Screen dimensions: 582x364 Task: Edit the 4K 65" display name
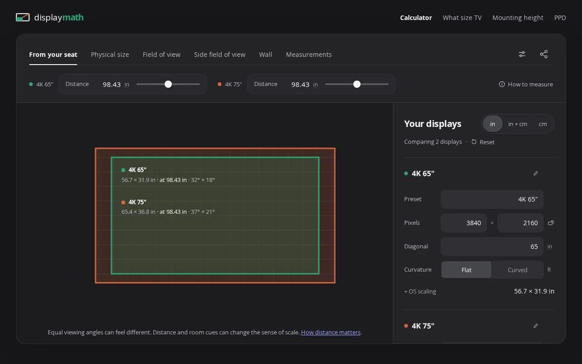click(x=536, y=173)
